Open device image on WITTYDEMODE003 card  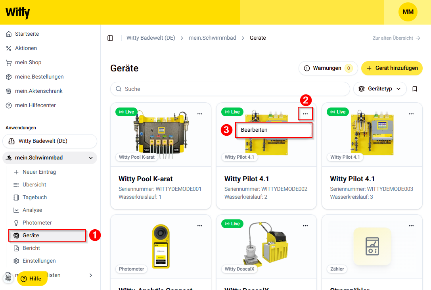[x=372, y=133]
